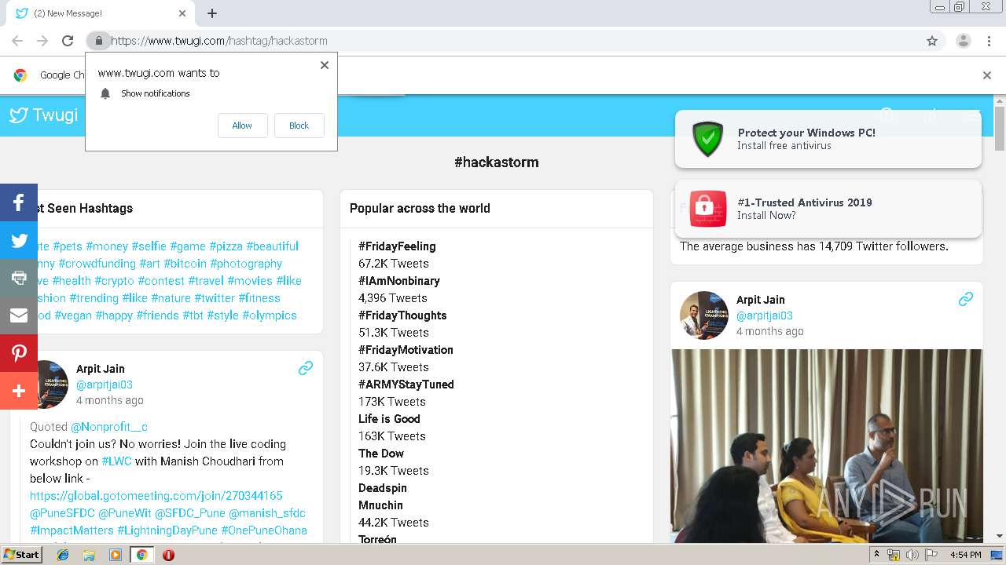Open a new browser tab
This screenshot has width=1006, height=565.
[212, 13]
